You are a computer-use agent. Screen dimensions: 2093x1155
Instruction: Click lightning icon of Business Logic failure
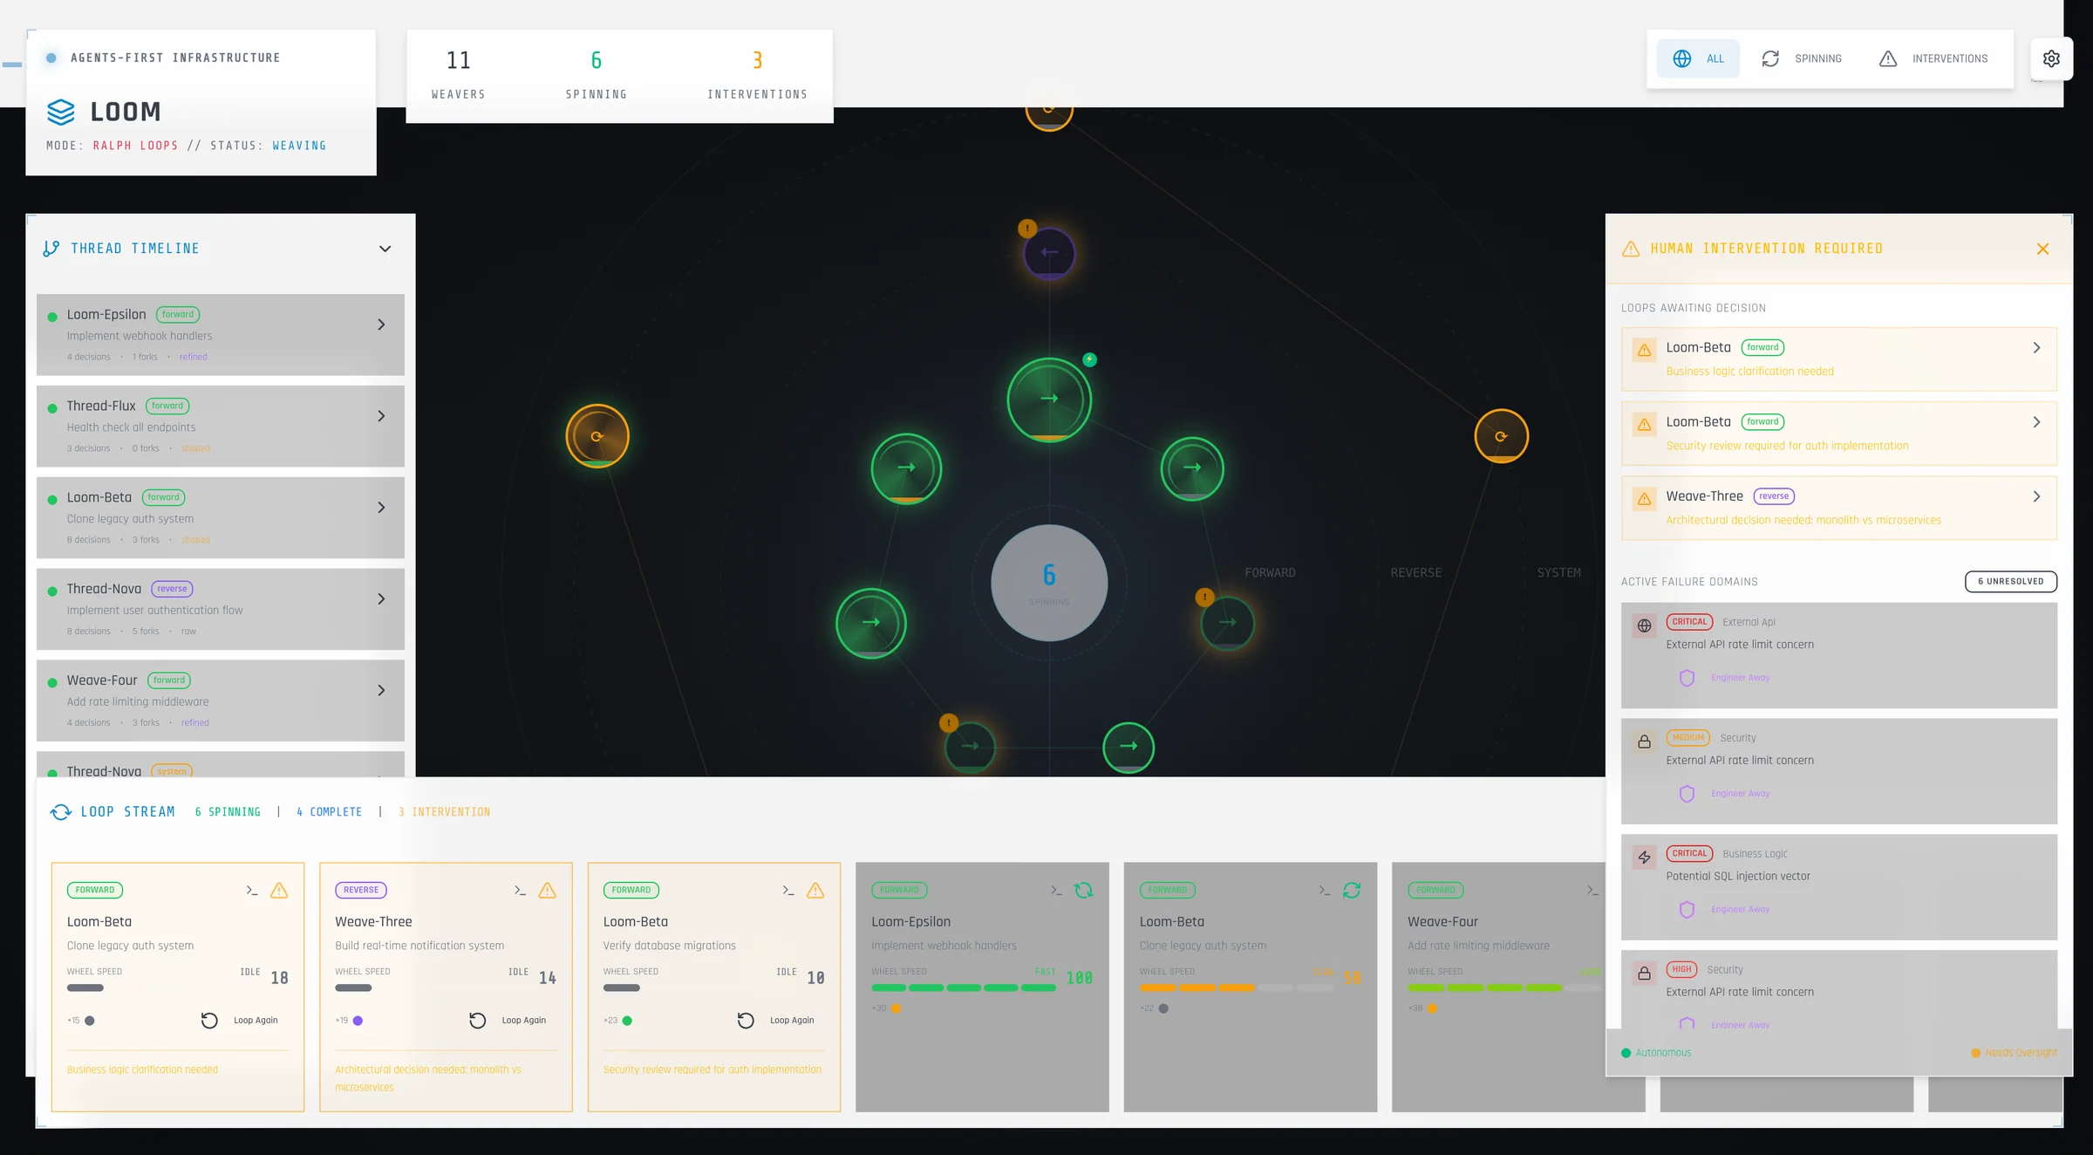(1645, 858)
